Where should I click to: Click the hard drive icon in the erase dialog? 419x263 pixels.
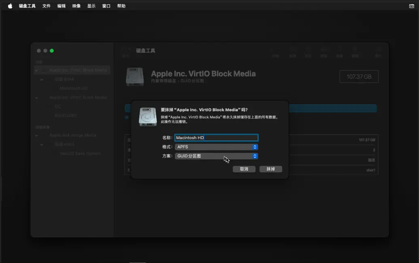pos(148,117)
